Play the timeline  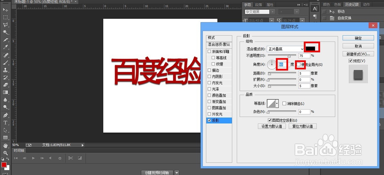pyautogui.click(x=33, y=158)
